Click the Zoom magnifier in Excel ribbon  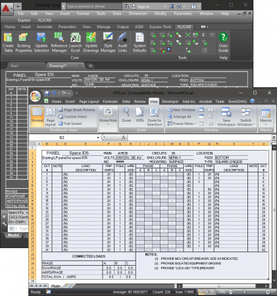126,115
